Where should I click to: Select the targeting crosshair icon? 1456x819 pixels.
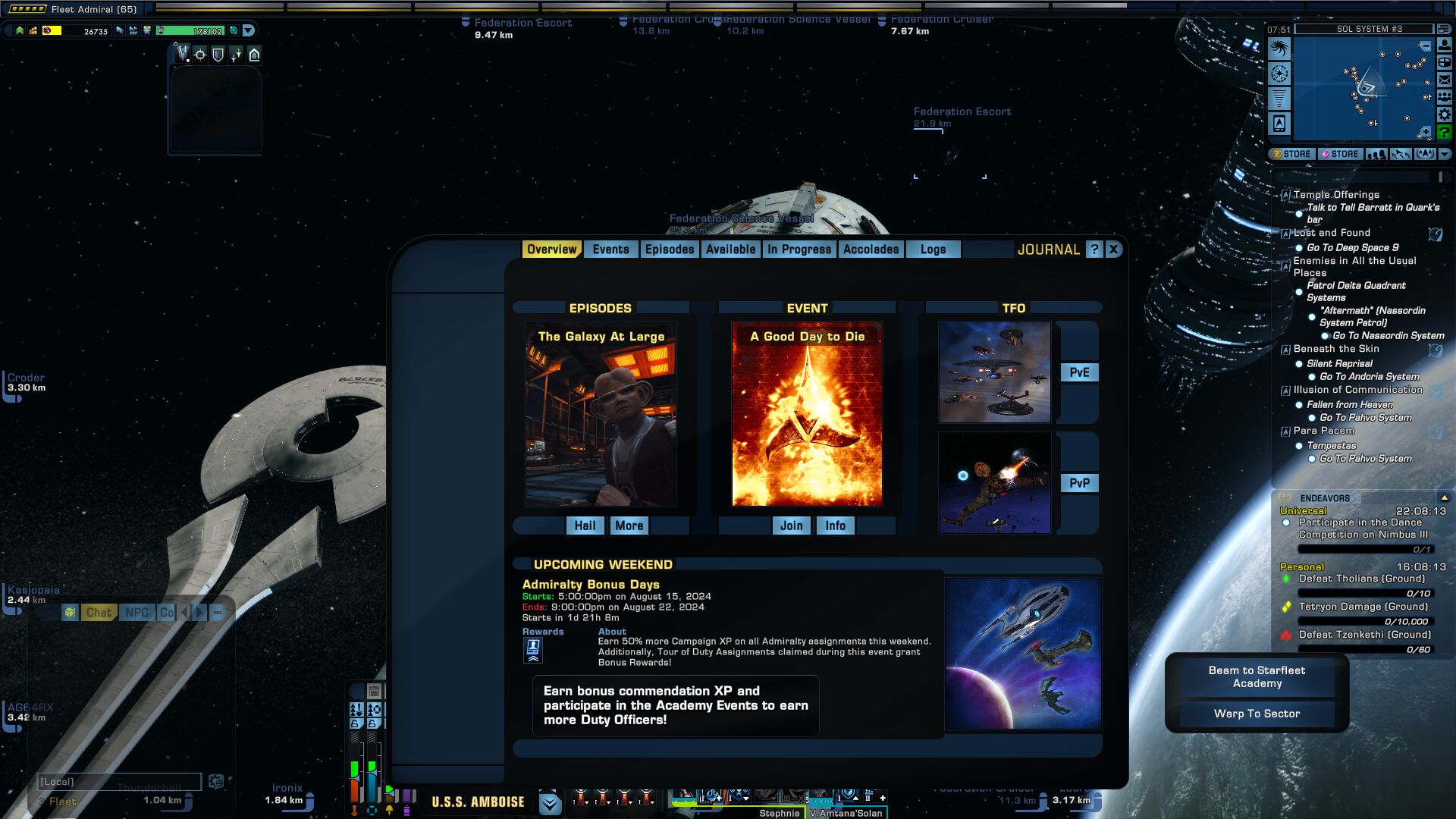click(x=200, y=55)
